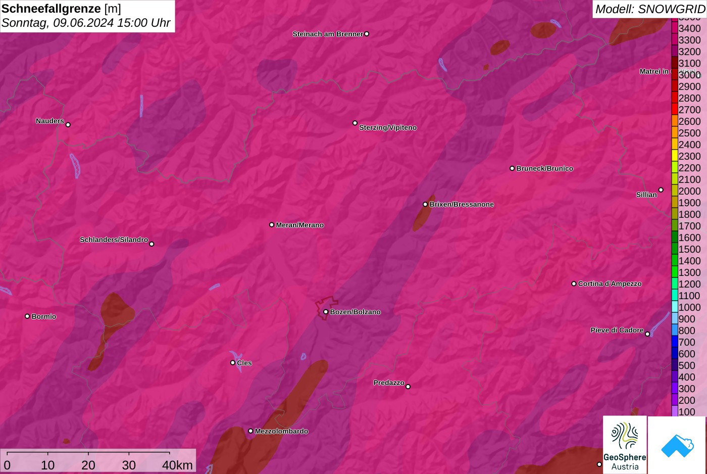Click the Sterzing/Vipiteno marker dot
The height and width of the screenshot is (474, 707).
click(x=355, y=123)
